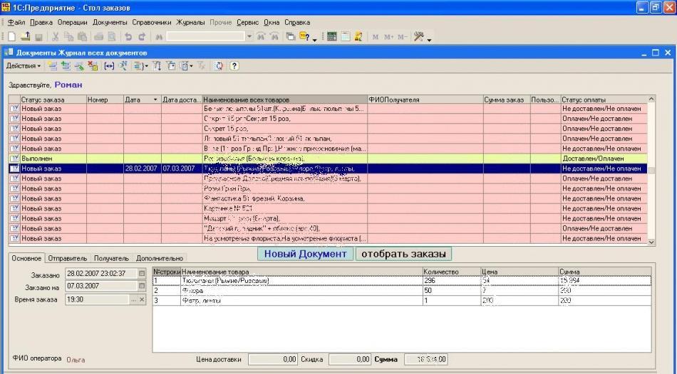Screen dimensions: 677x374
Task: Click the Paste clipboard icon
Action: pos(82,37)
